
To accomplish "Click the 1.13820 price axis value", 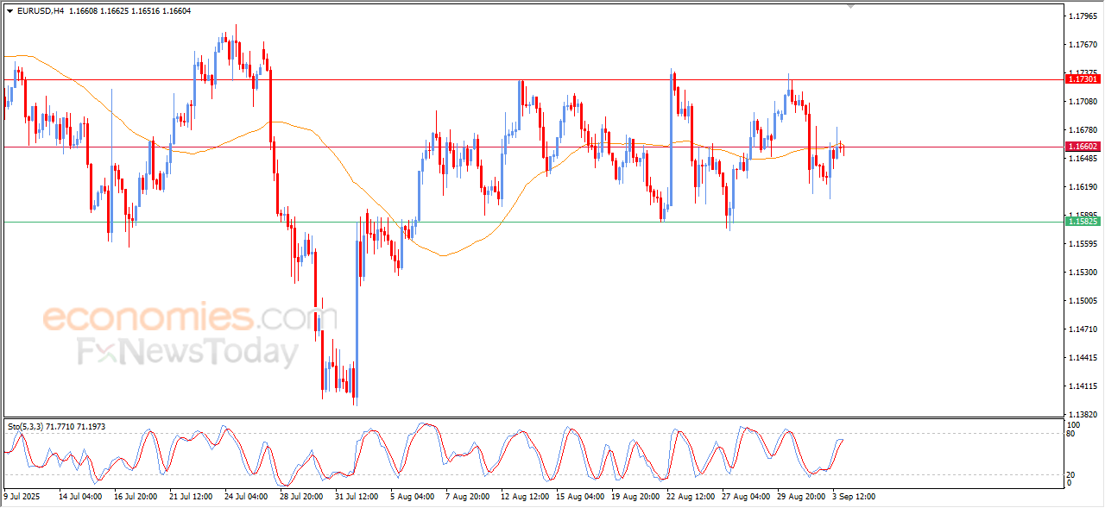I will [x=1083, y=415].
